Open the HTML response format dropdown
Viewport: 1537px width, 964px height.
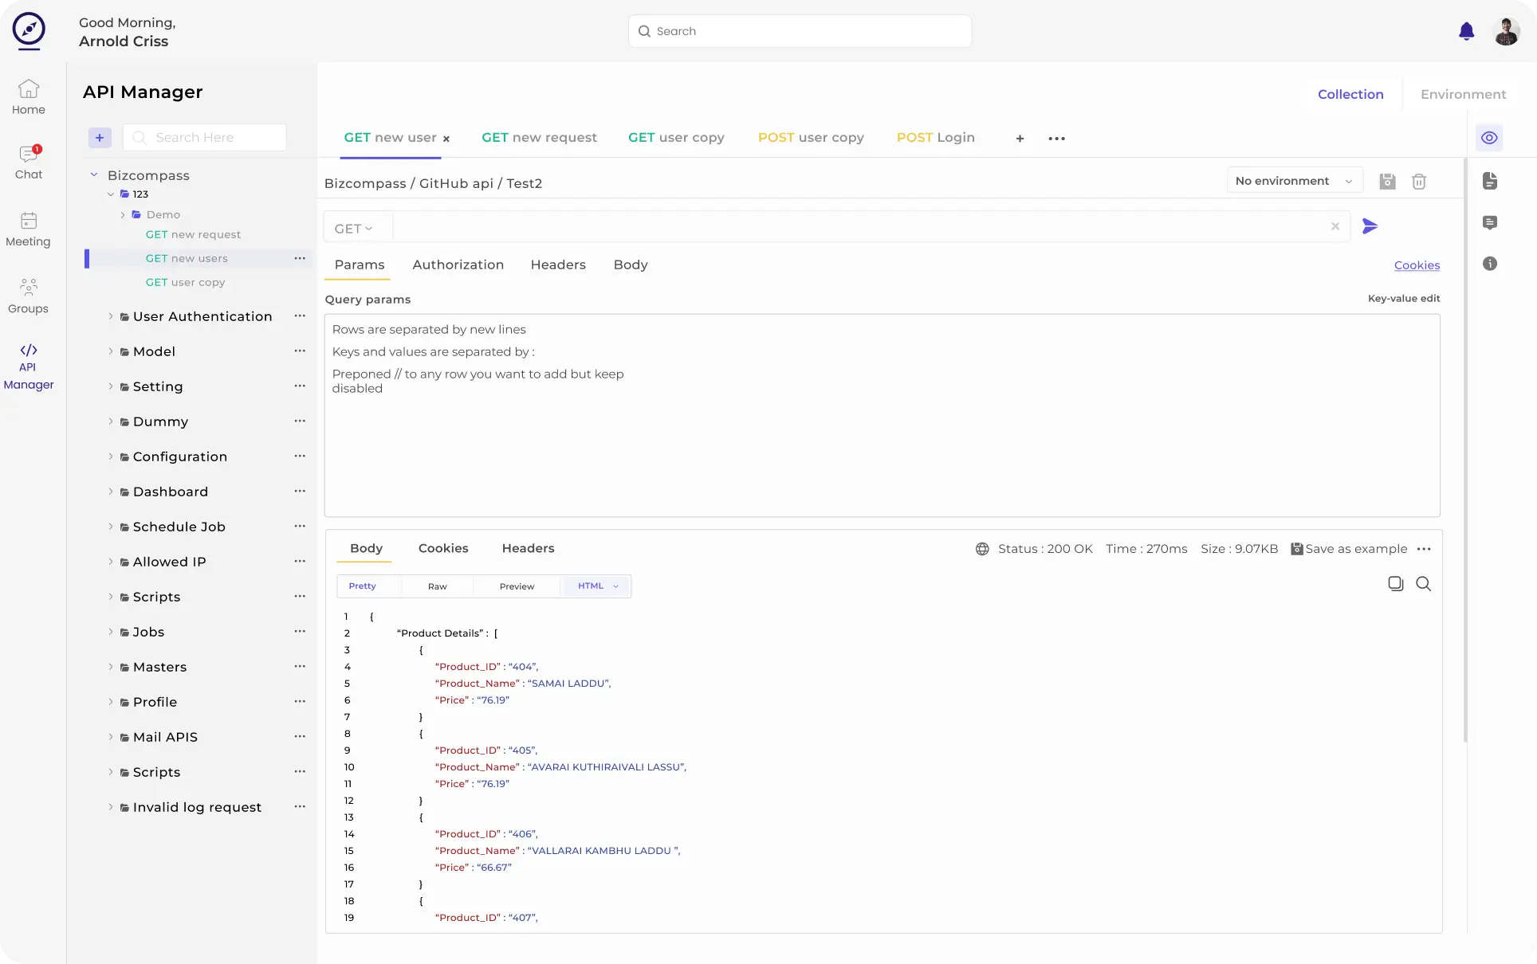pos(596,586)
